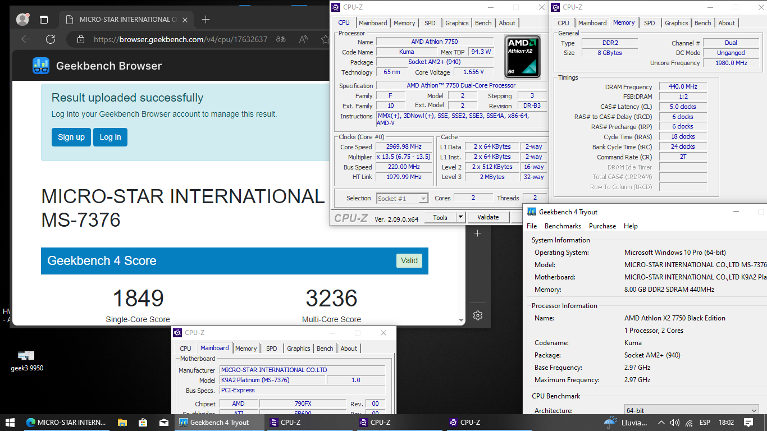The image size is (767, 431).
Task: Click the CPU-Z Name field AMD Athlon 7750
Action: [x=435, y=42]
